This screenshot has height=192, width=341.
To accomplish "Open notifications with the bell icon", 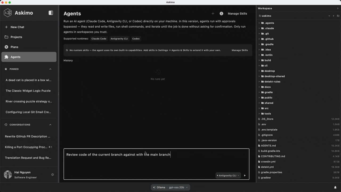I will (335, 187).
